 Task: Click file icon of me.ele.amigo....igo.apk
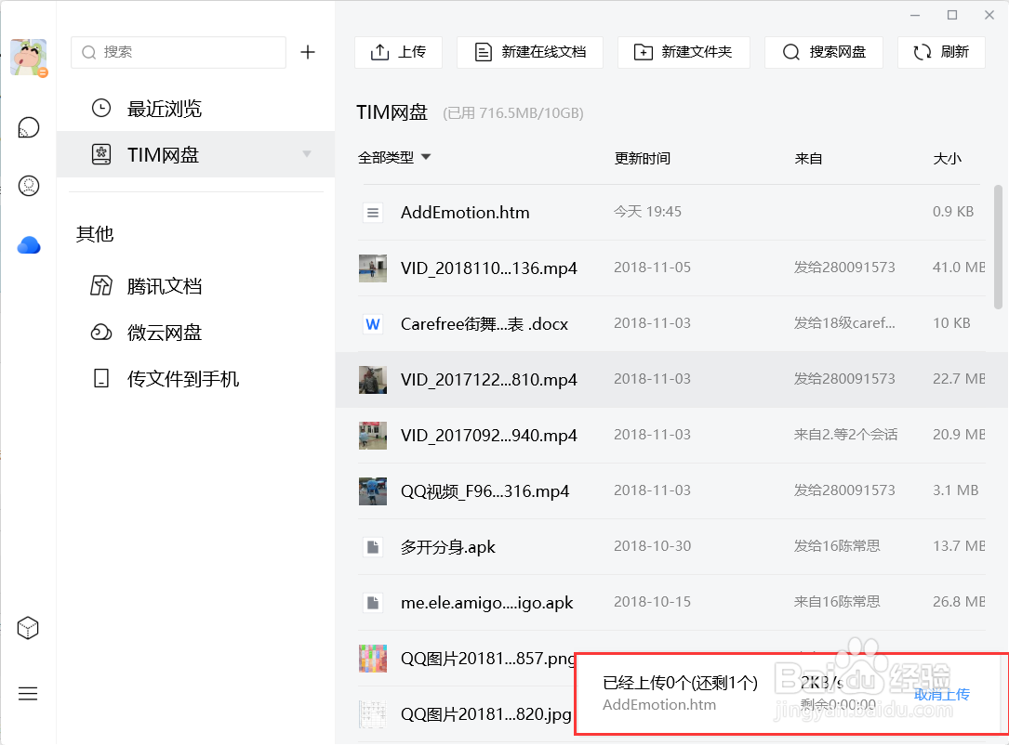(x=373, y=603)
